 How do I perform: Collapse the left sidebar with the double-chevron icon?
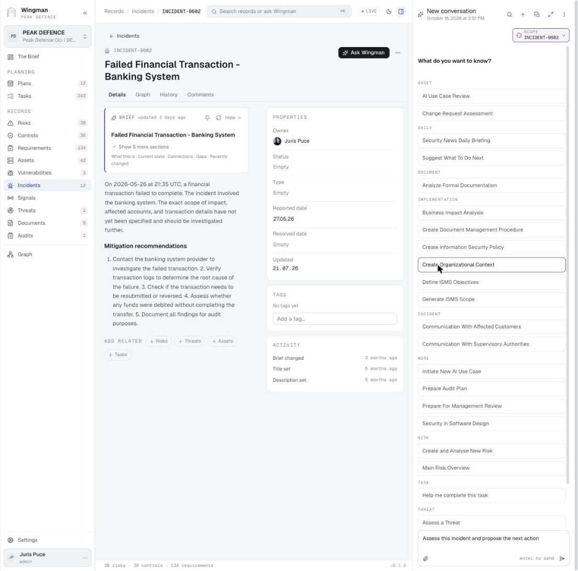[85, 13]
